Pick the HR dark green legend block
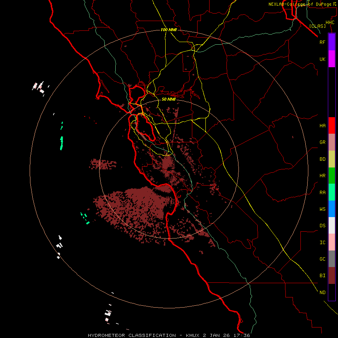The image size is (338, 338). [x=332, y=176]
